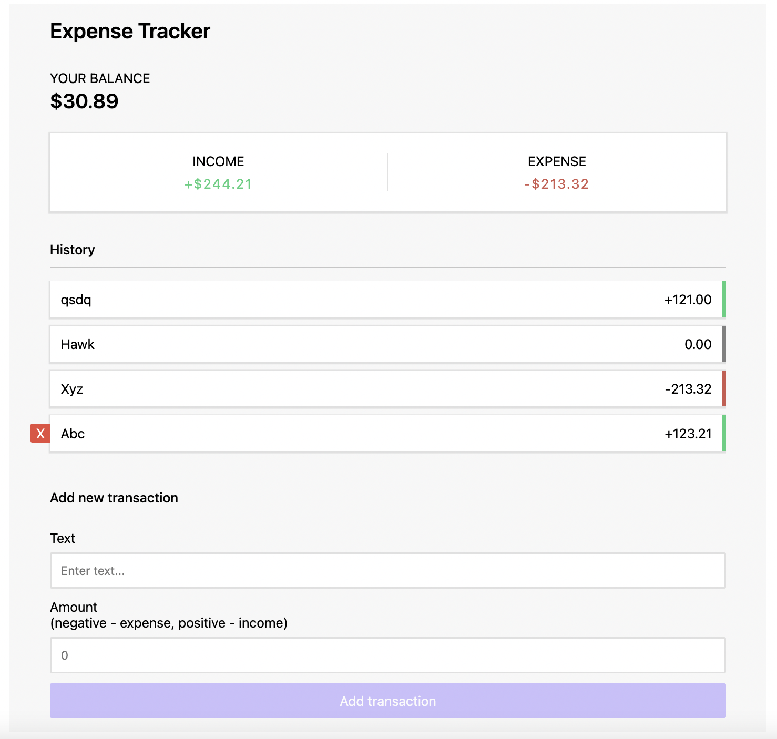Viewport: 777px width, 739px height.
Task: Click the INCOME total +$244.21
Action: pos(218,184)
